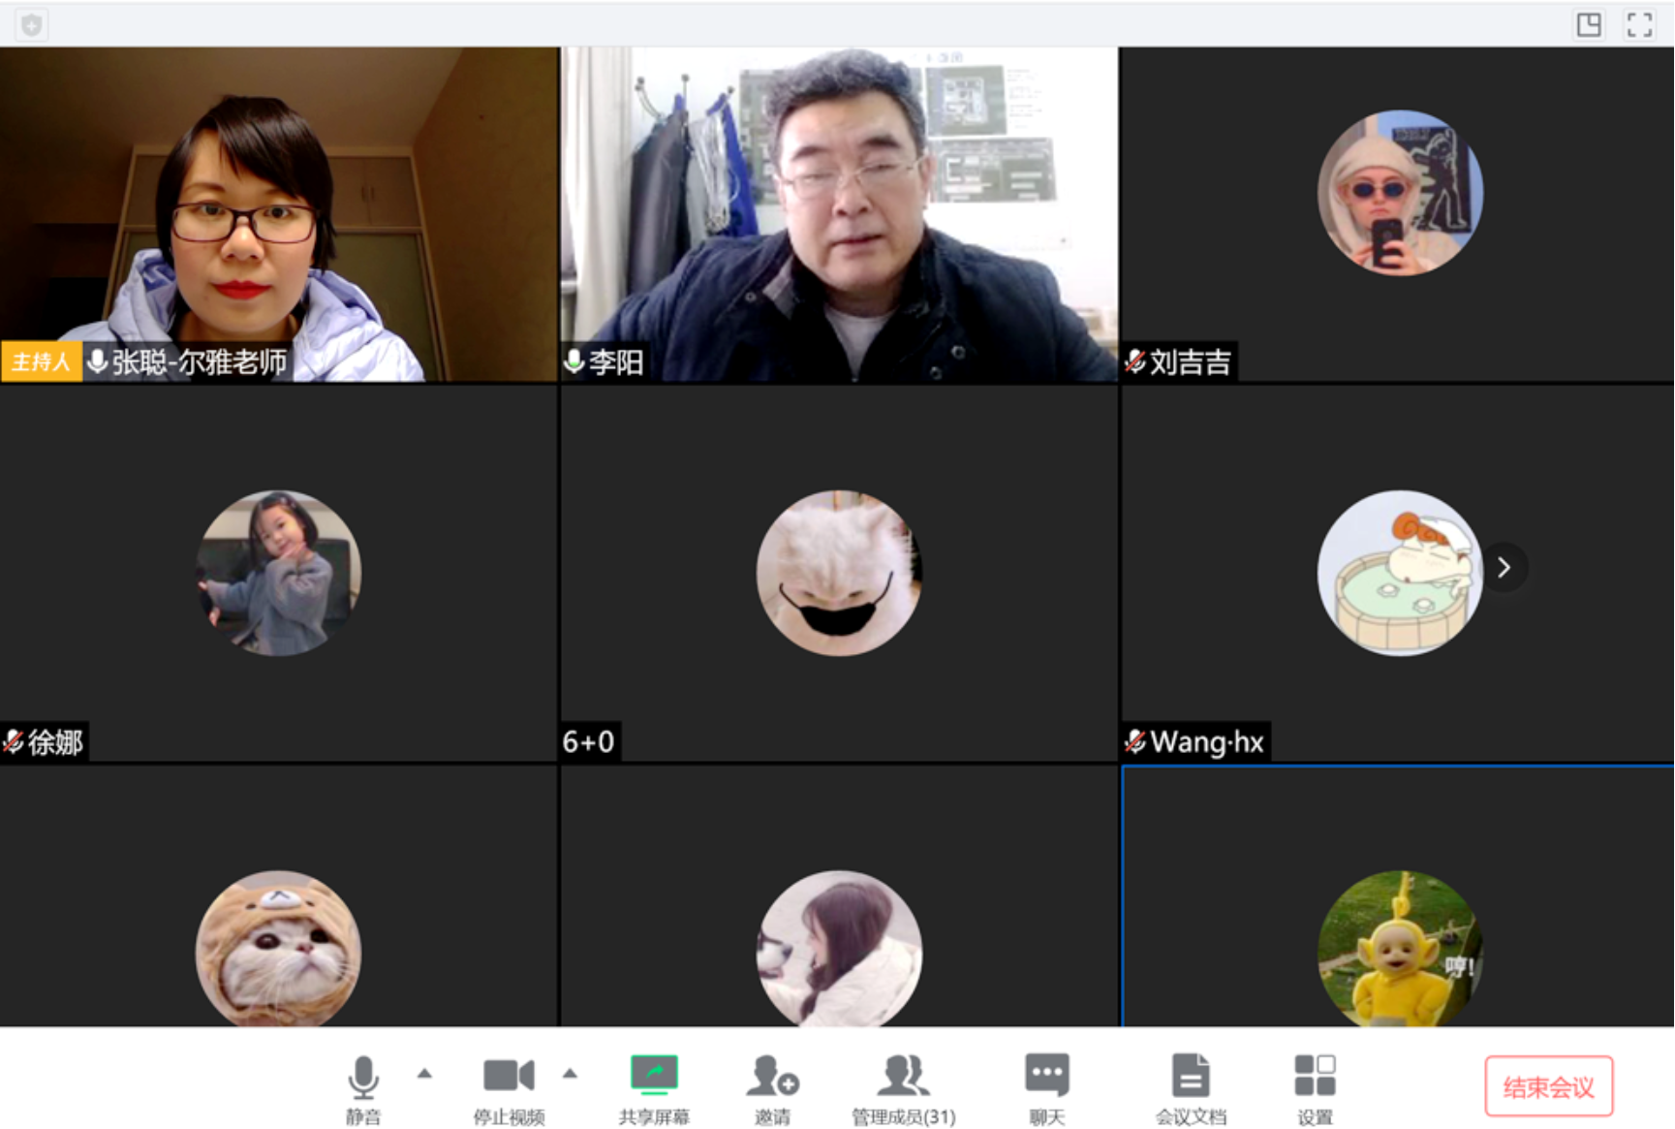Mute microphone with the 静音 icon

tap(362, 1088)
